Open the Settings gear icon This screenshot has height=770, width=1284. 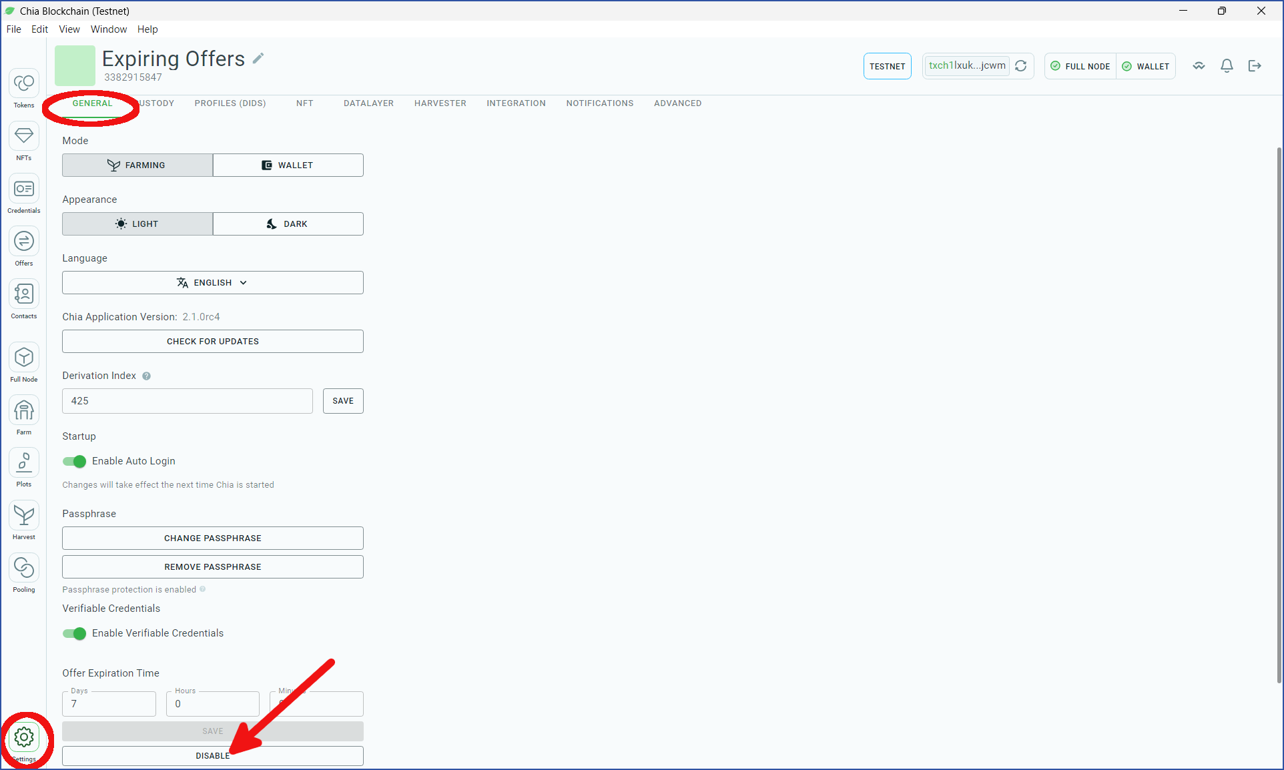coord(24,737)
